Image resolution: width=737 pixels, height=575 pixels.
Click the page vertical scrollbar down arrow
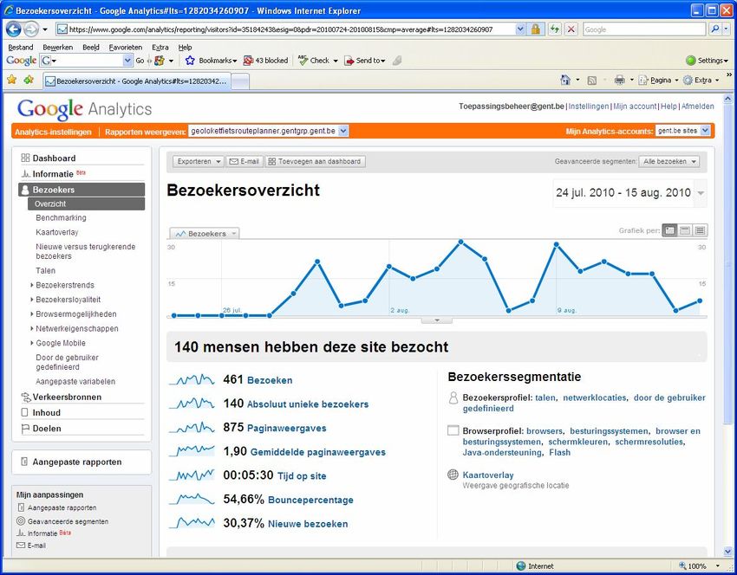pyautogui.click(x=727, y=552)
